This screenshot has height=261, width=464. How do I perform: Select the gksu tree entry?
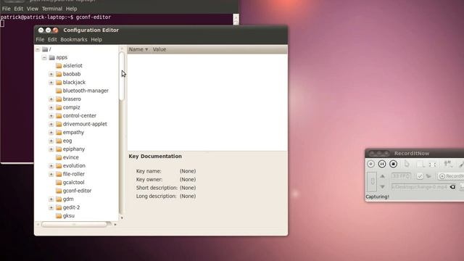click(x=69, y=216)
